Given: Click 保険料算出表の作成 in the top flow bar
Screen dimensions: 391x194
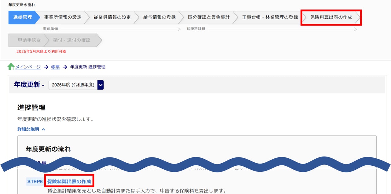Looking at the screenshot, I should (x=331, y=17).
